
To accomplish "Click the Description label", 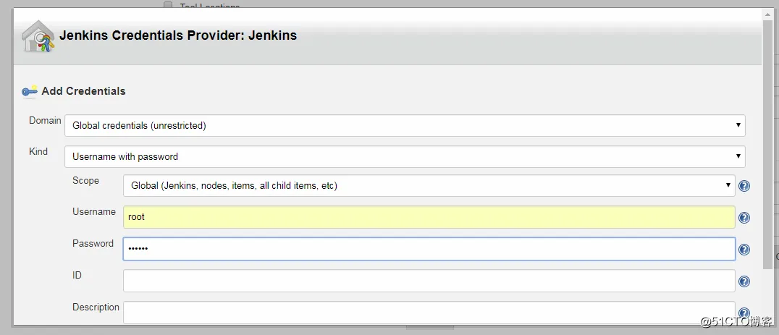I will (96, 308).
